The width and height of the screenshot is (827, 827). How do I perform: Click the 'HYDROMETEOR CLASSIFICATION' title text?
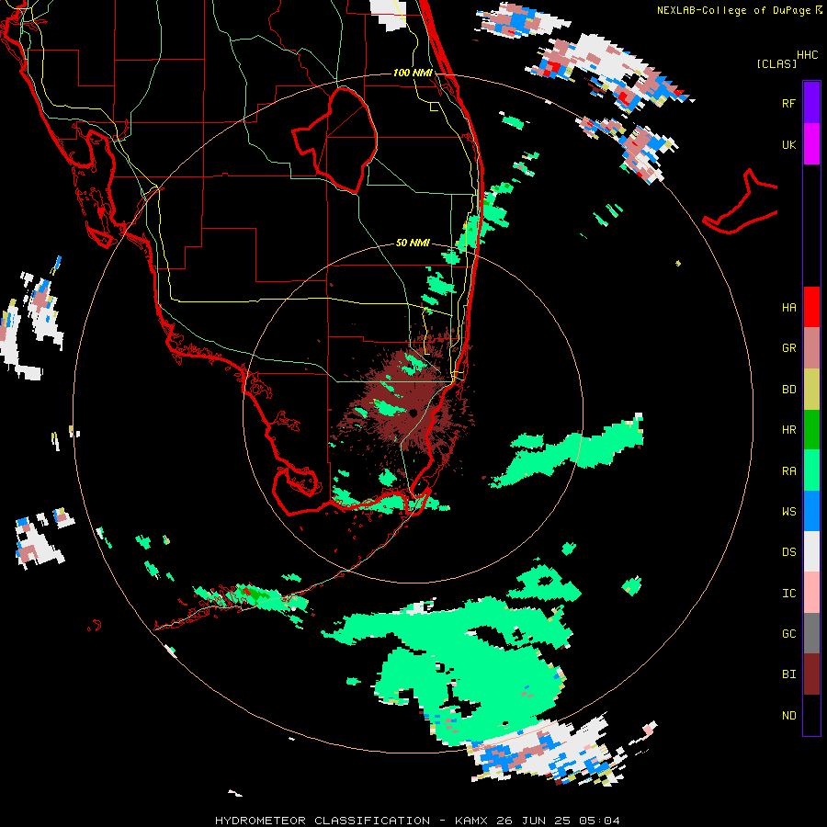click(x=323, y=821)
